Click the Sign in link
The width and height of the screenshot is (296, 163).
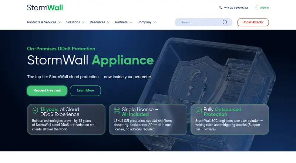pos(264,7)
